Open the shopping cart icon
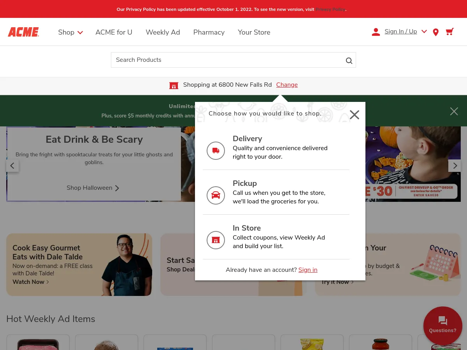This screenshot has height=350, width=467. tap(449, 32)
